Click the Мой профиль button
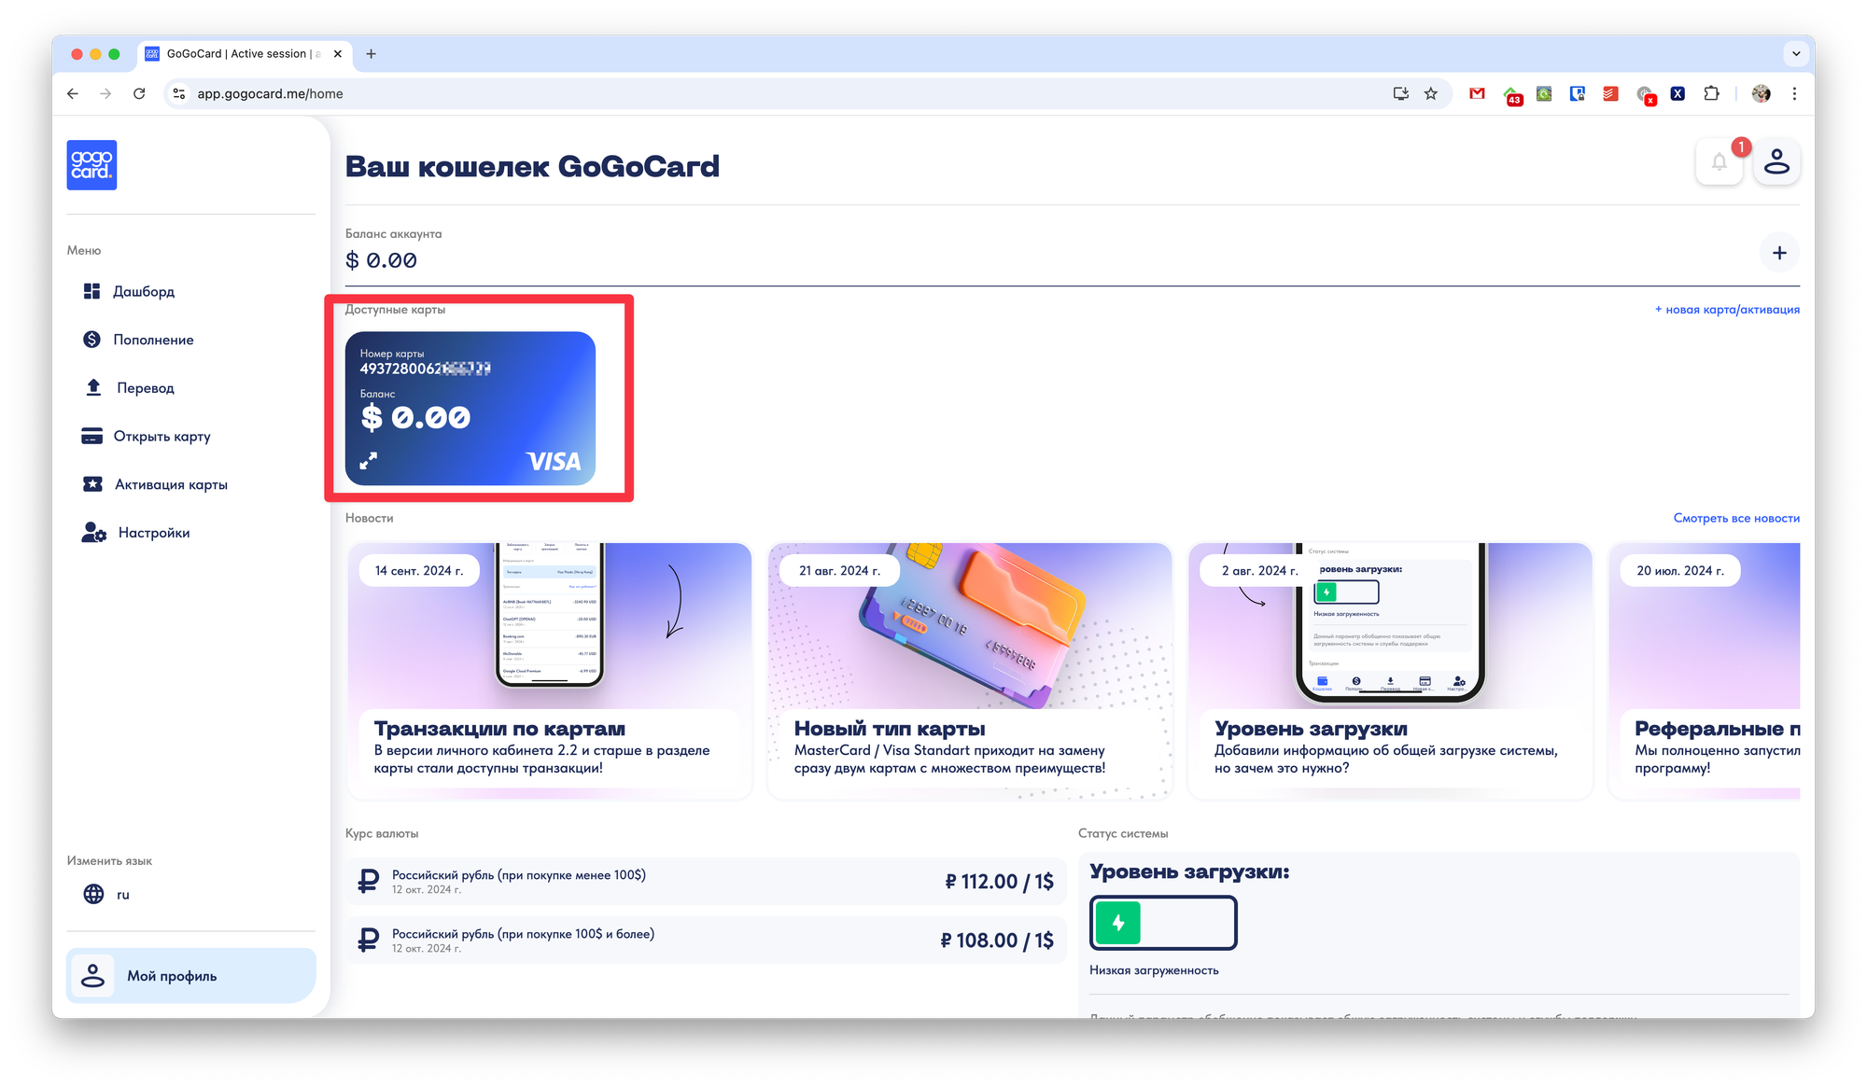Viewport: 1867px width, 1087px height. point(190,976)
